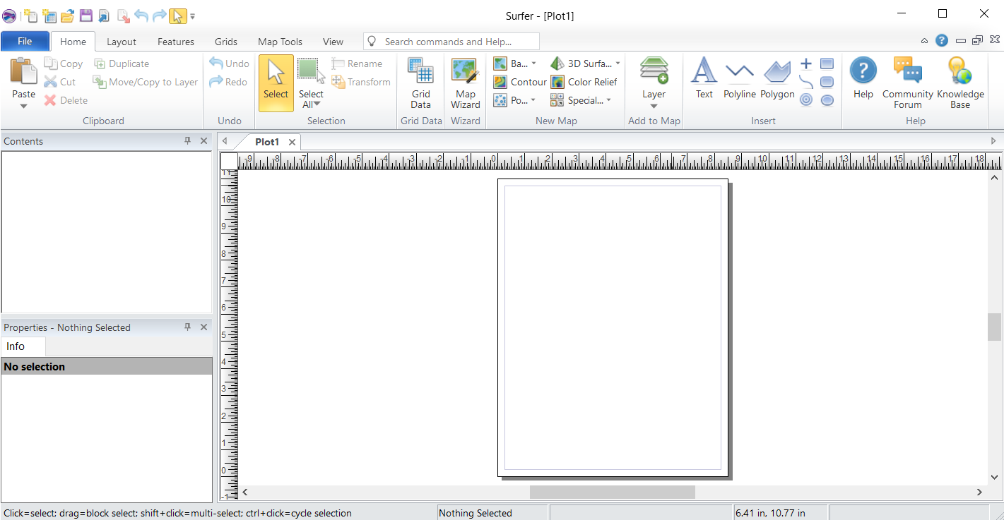Open the Add to Map Layer dropdown
This screenshot has height=520, width=1004.
click(654, 107)
